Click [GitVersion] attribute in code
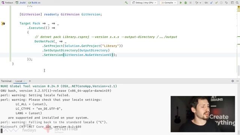The image size is (240, 135). [31, 14]
